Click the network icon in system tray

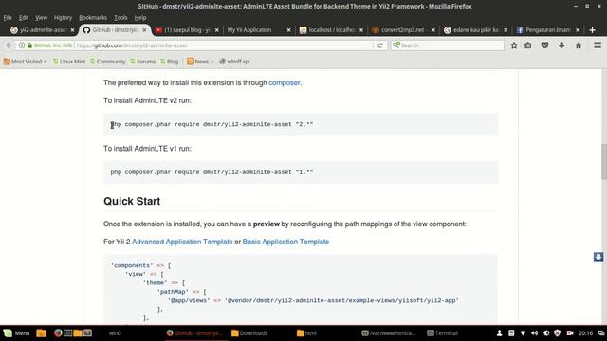pyautogui.click(x=523, y=332)
